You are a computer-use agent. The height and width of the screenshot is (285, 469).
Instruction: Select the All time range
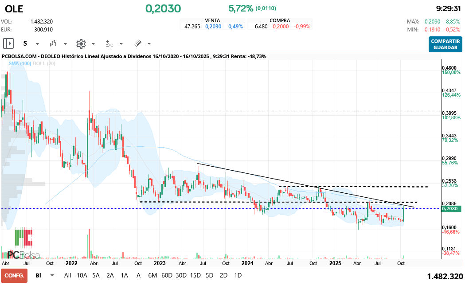pos(67,275)
